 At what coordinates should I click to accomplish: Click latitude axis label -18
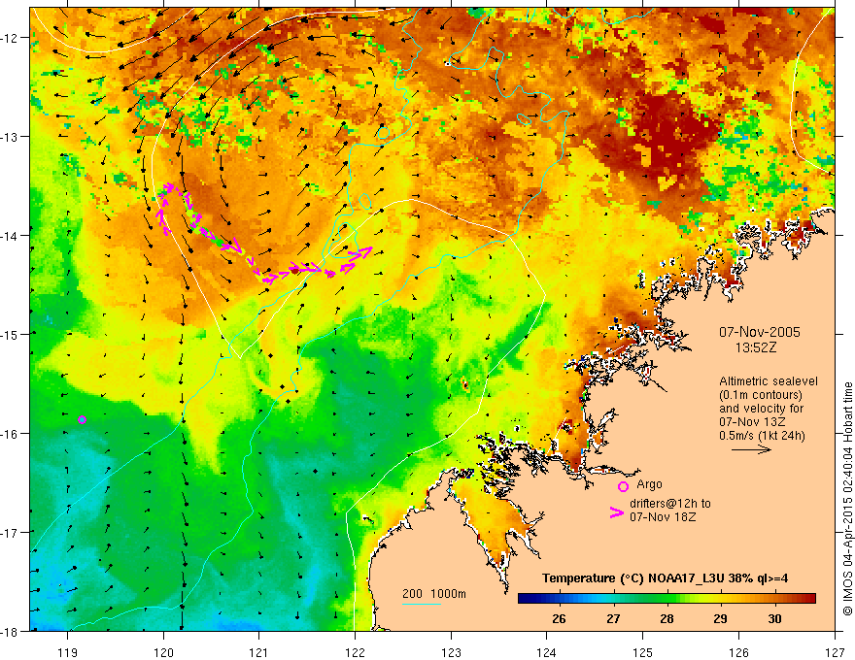[x=11, y=631]
